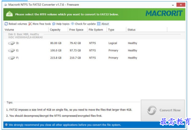This screenshot has width=193, height=130.
Task: Sort by Free Space column header
Action: pos(76,30)
